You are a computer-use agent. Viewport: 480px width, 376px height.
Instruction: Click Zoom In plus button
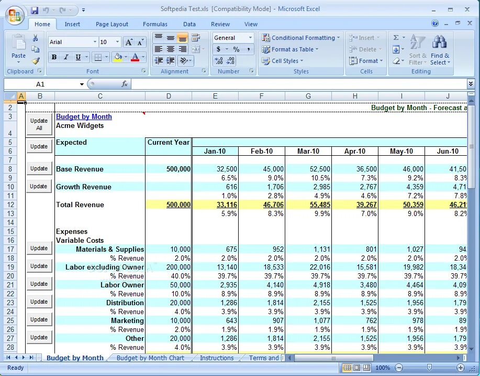(x=461, y=368)
